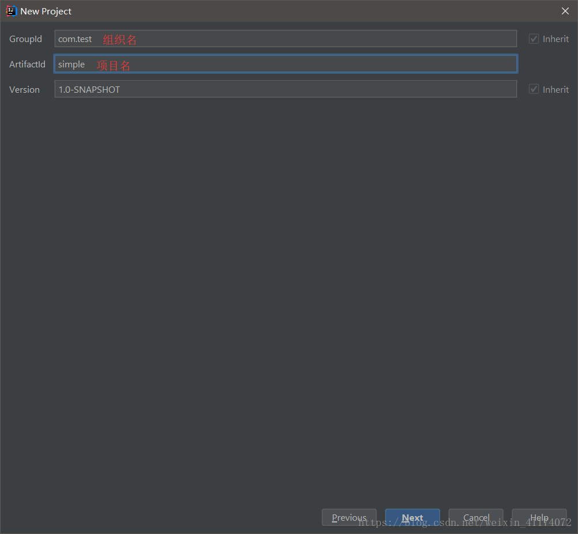Click the GroupId label text
Screen dimensions: 578x534
click(x=25, y=39)
